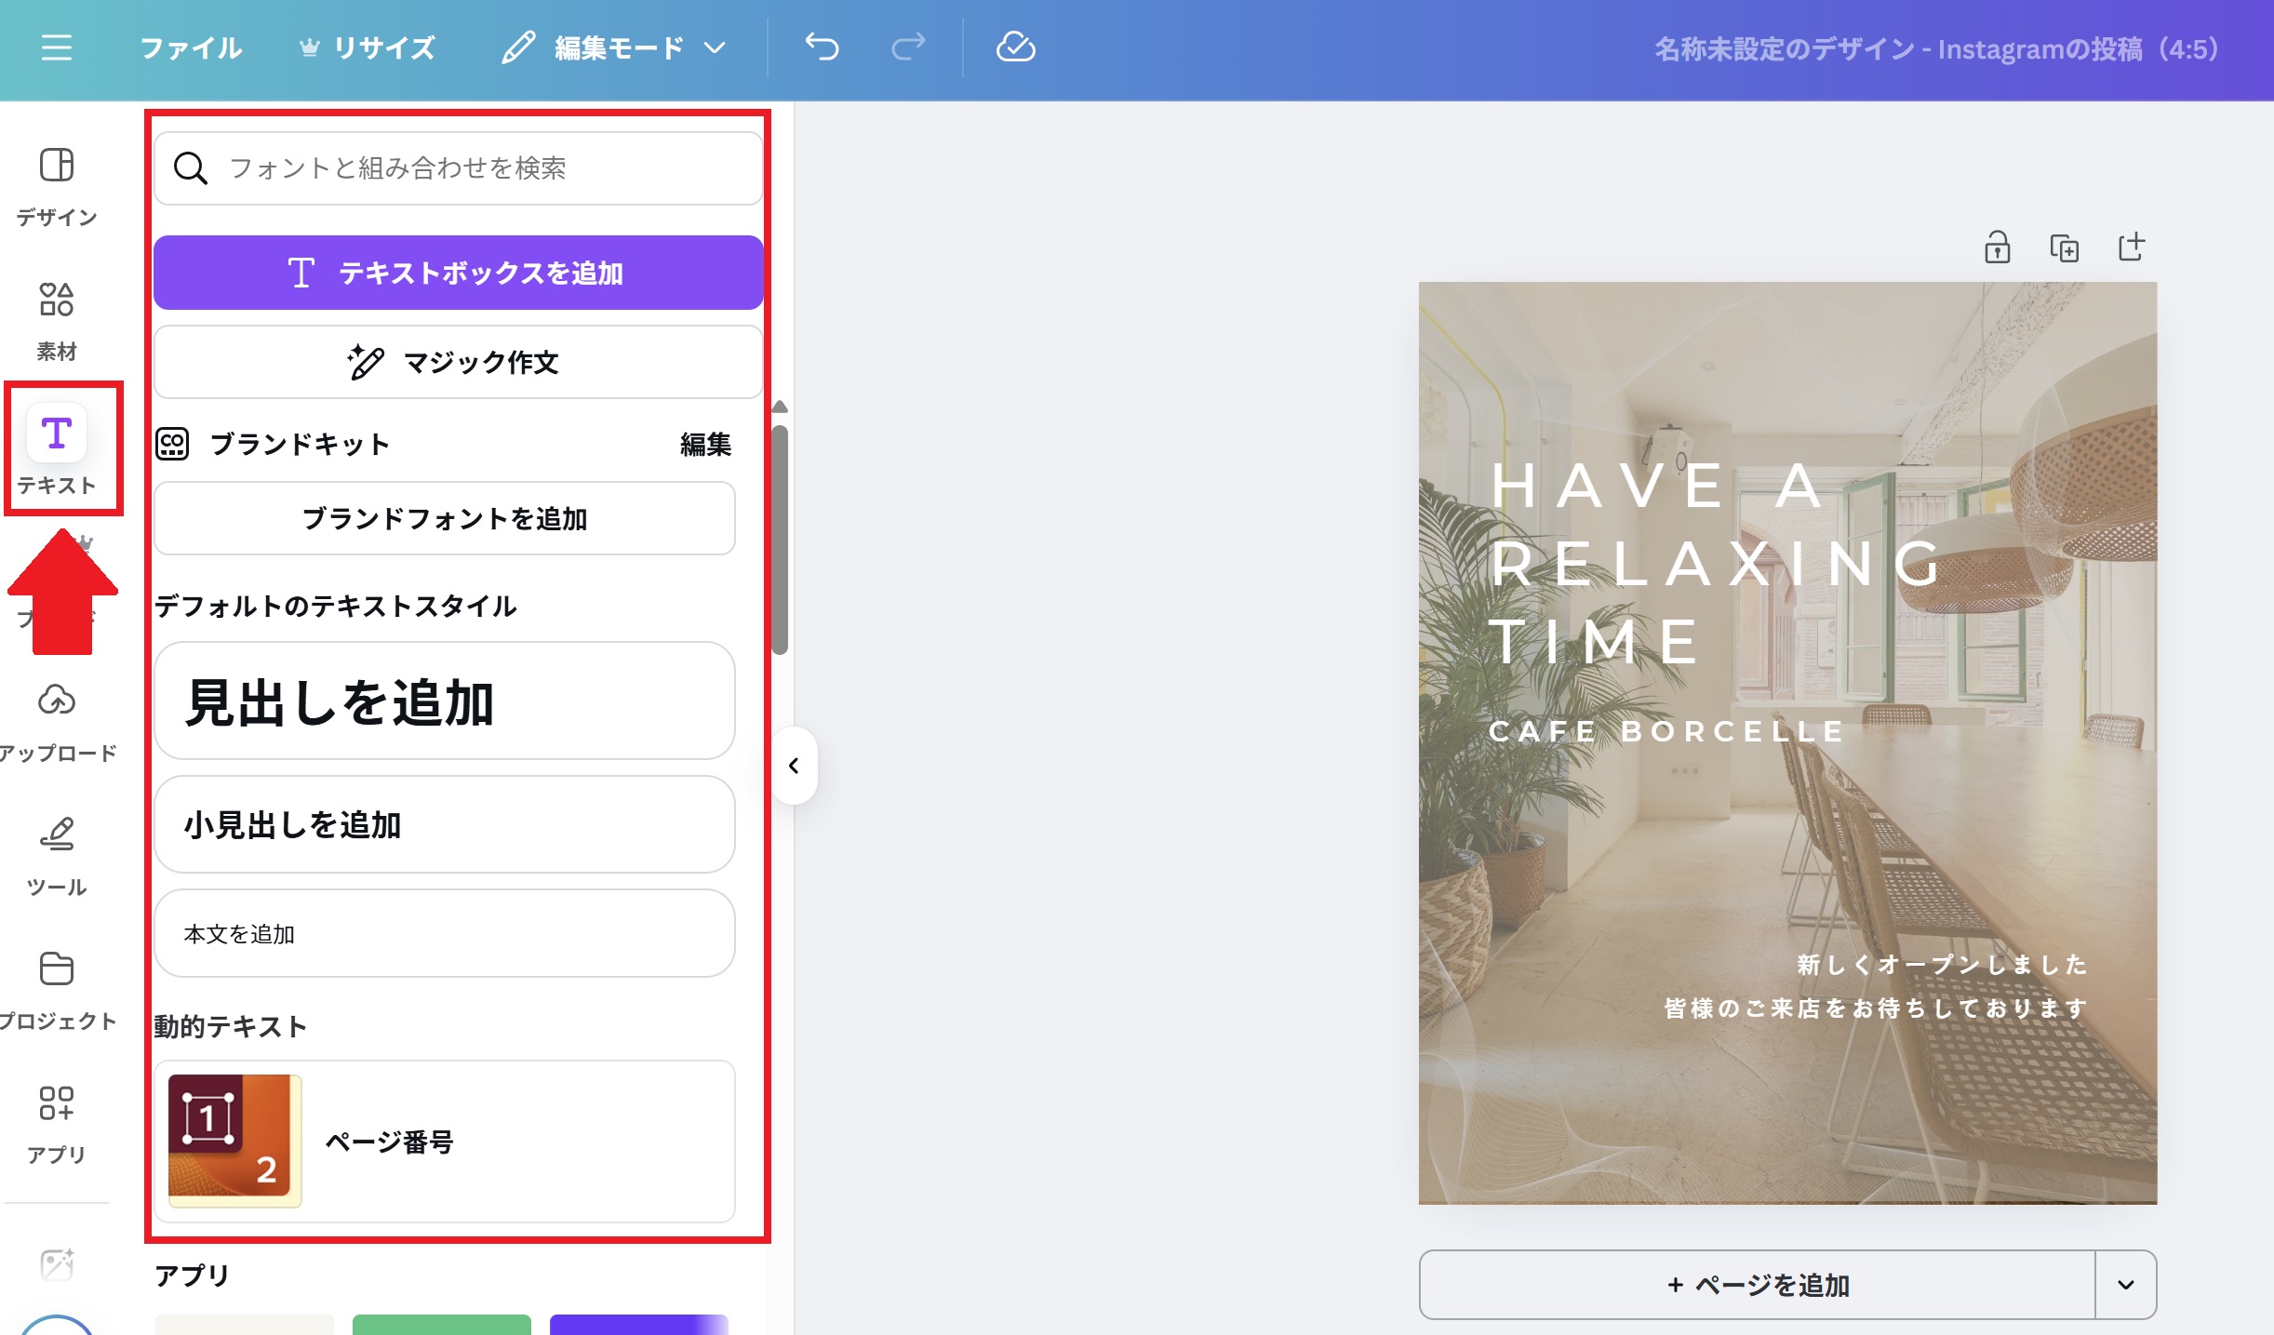This screenshot has height=1335, width=2274.
Task: Open the ファイル menu
Action: click(191, 47)
